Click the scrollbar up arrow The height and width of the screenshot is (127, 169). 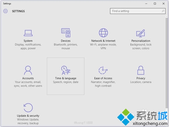167,17
